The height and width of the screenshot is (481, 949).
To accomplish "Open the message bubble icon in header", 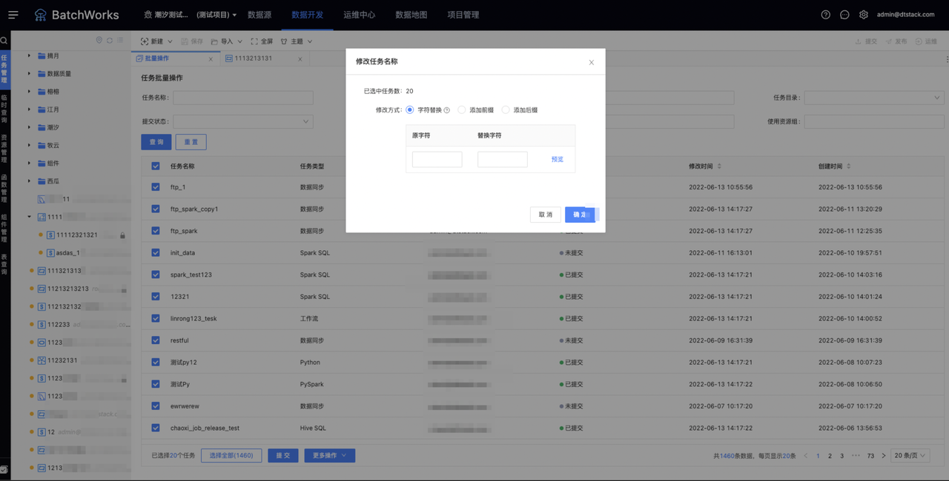I will pos(844,15).
